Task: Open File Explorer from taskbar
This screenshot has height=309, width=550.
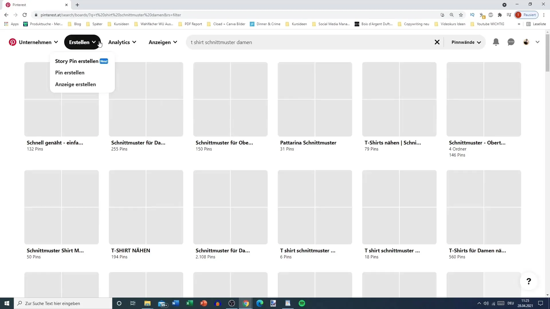Action: click(x=147, y=303)
